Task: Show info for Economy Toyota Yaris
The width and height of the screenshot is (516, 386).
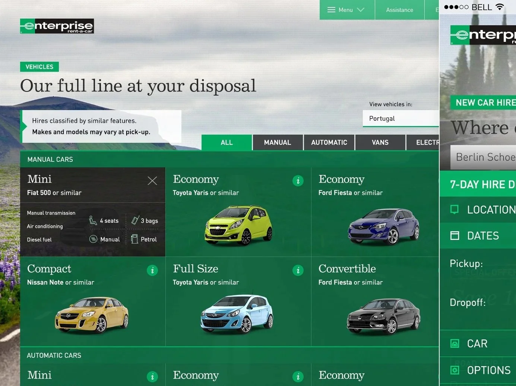Action: [298, 181]
